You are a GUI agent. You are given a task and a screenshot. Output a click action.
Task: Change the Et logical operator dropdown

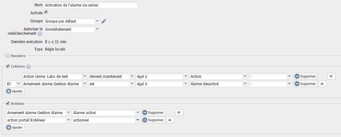(x=13, y=84)
